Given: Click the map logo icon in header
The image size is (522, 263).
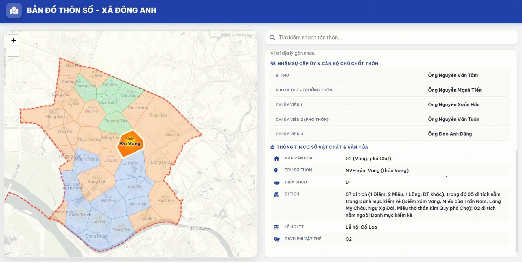Looking at the screenshot, I should pos(14,11).
